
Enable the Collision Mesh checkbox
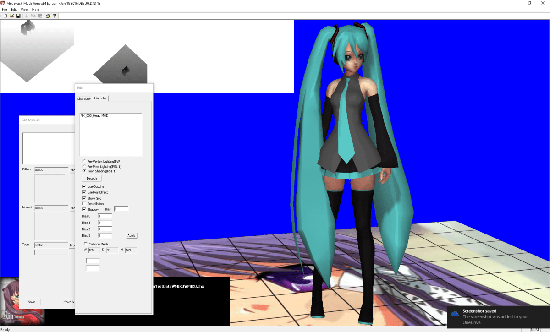(x=86, y=244)
